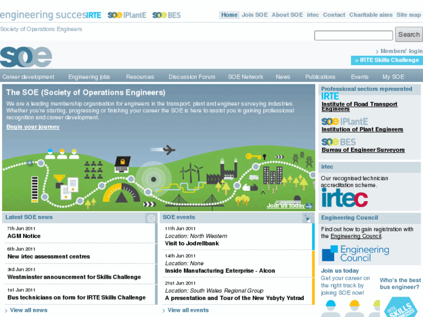Click the irtec logo image

pyautogui.click(x=344, y=198)
